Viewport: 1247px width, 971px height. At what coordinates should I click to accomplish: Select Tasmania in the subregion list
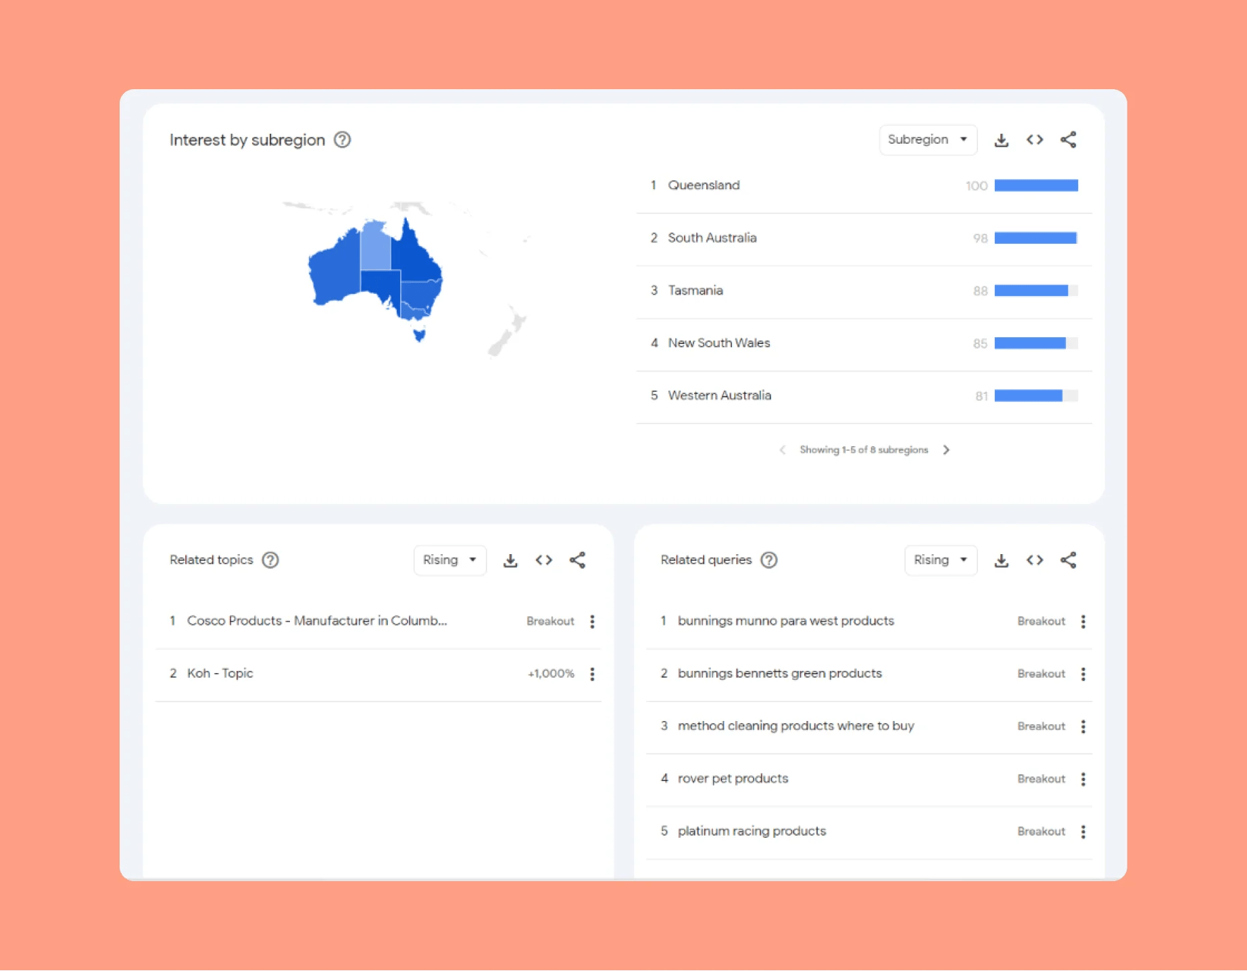(864, 291)
